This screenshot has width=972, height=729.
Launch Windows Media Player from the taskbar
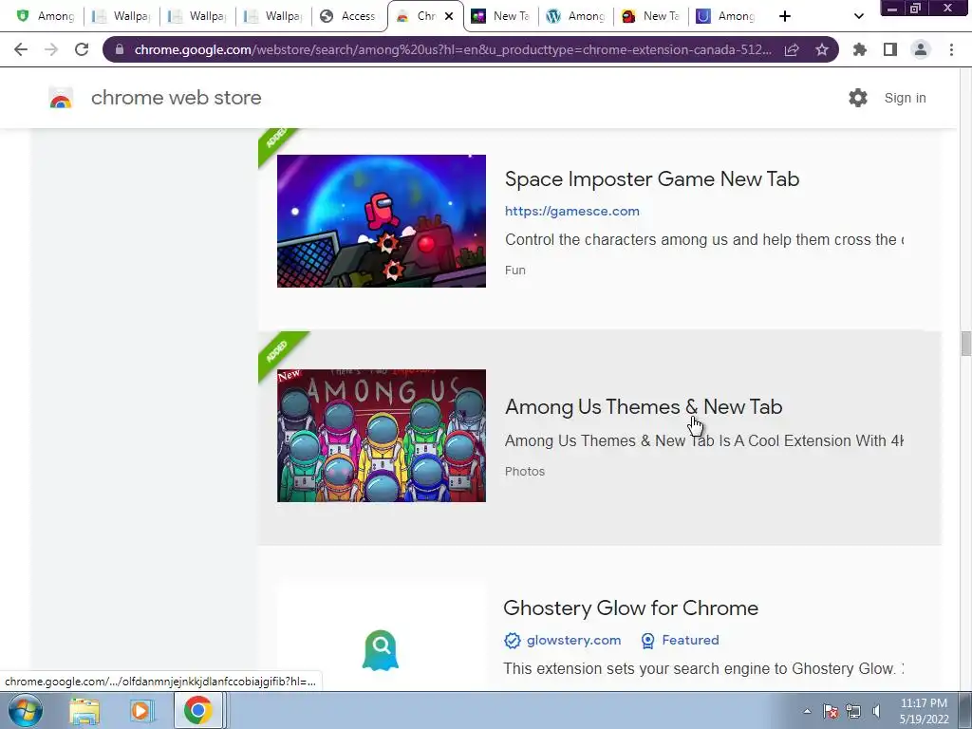coord(140,711)
